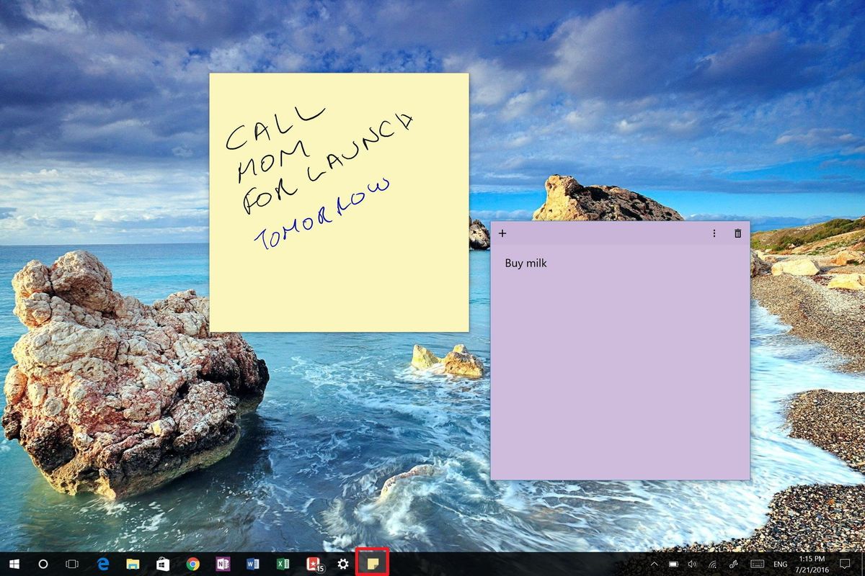Expand hidden system tray icons

[x=654, y=565]
